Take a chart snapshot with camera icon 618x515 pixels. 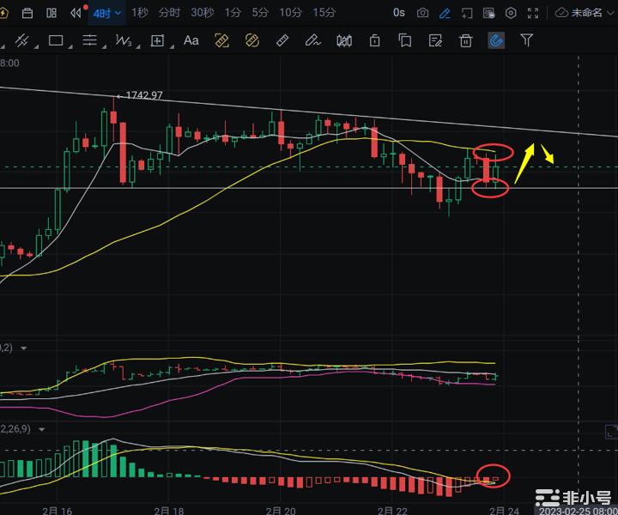(422, 13)
